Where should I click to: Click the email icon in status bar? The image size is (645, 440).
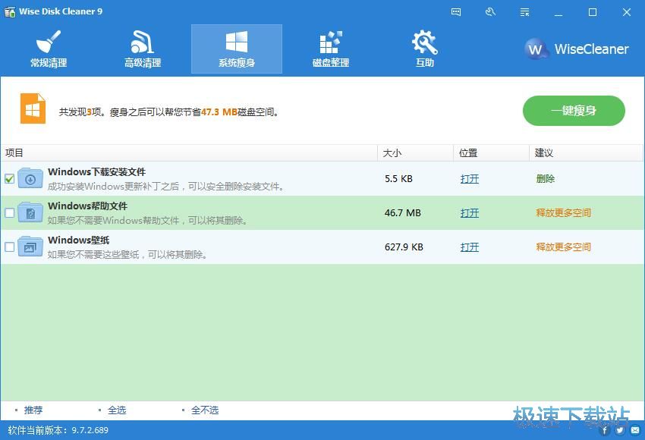pos(636,431)
